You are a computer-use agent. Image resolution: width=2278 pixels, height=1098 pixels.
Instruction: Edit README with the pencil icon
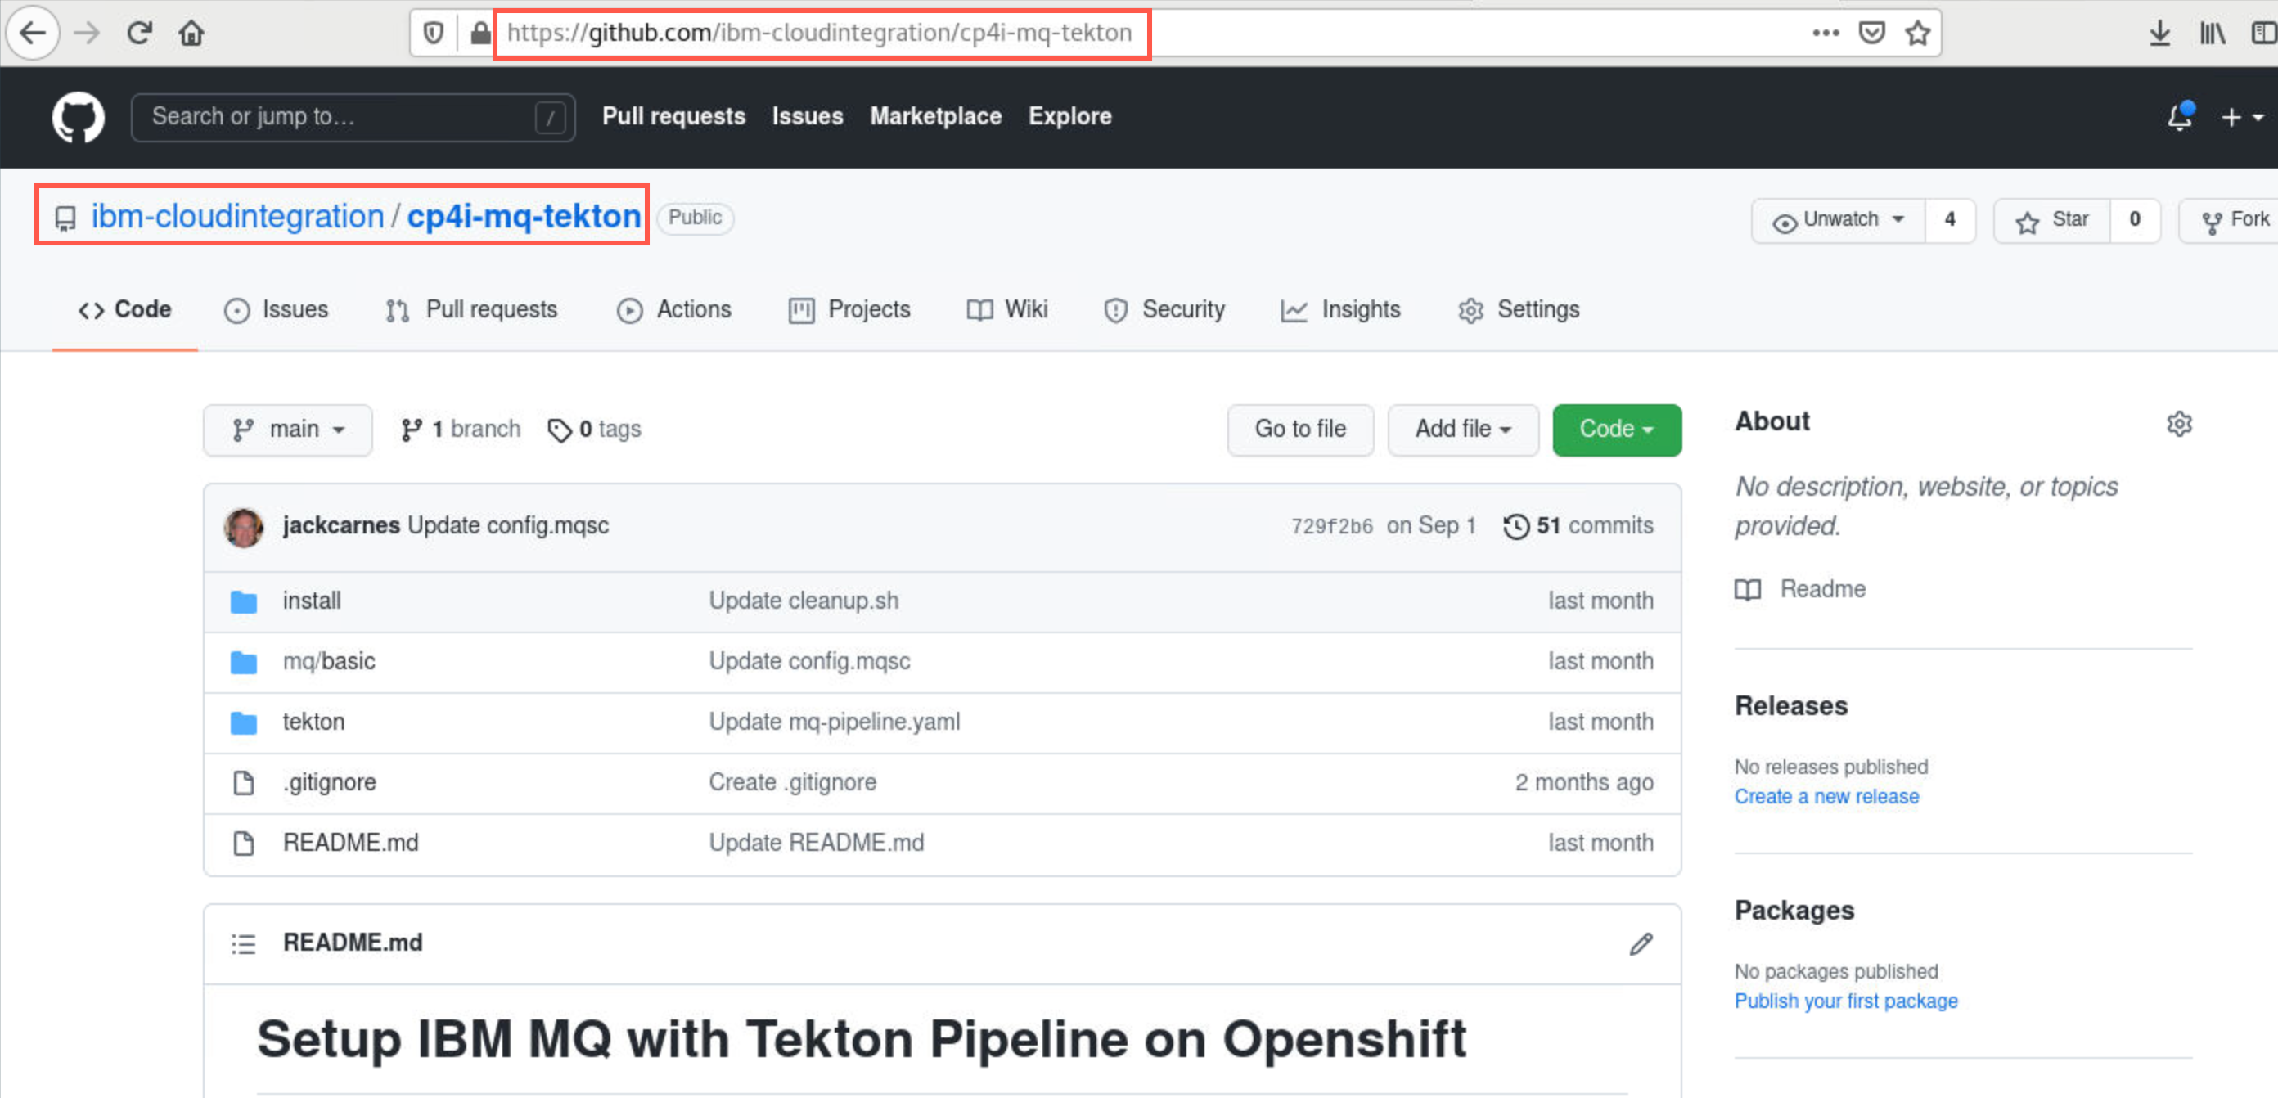(x=1641, y=943)
